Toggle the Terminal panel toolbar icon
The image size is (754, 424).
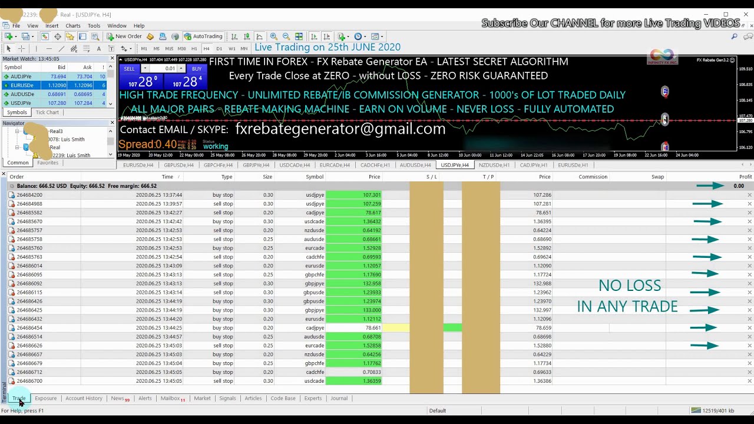pos(82,37)
